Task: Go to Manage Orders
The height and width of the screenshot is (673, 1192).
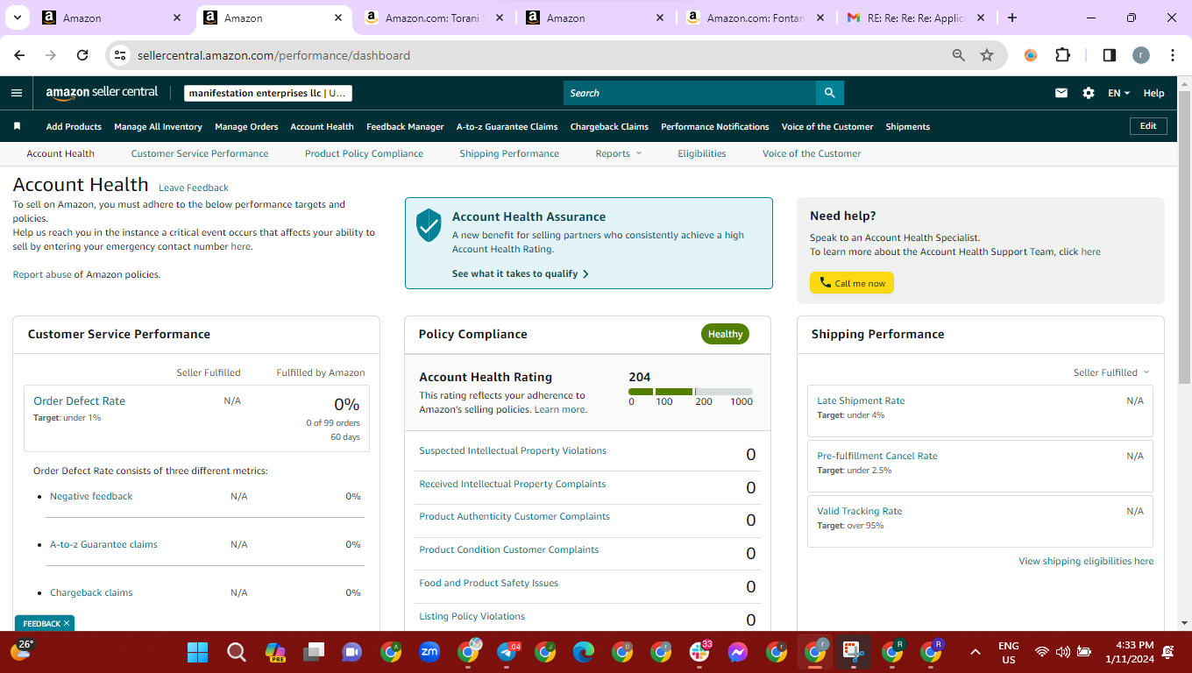Action: pyautogui.click(x=246, y=127)
